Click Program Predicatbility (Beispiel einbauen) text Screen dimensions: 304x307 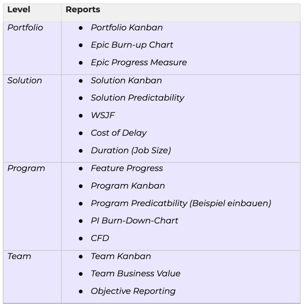pyautogui.click(x=181, y=203)
